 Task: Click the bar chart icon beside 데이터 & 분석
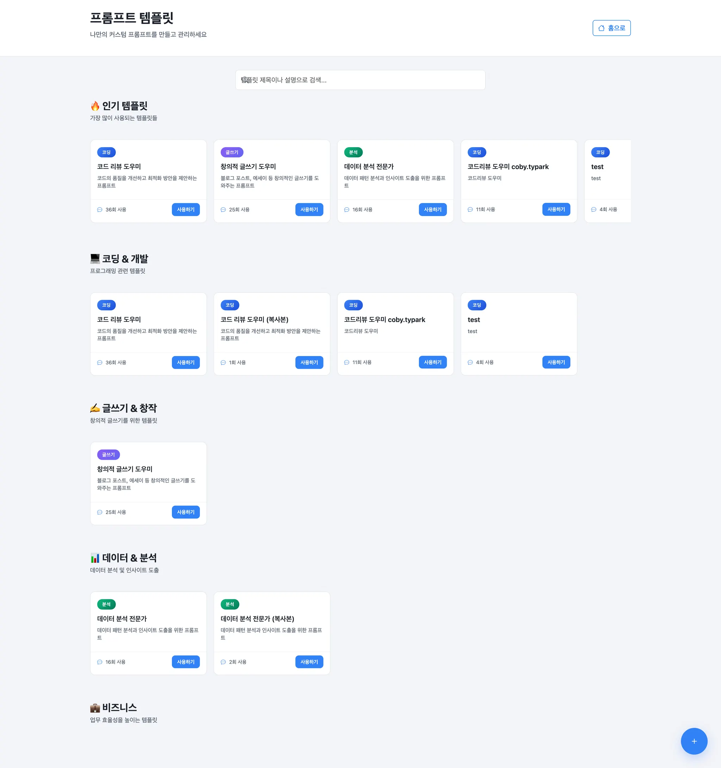(95, 558)
